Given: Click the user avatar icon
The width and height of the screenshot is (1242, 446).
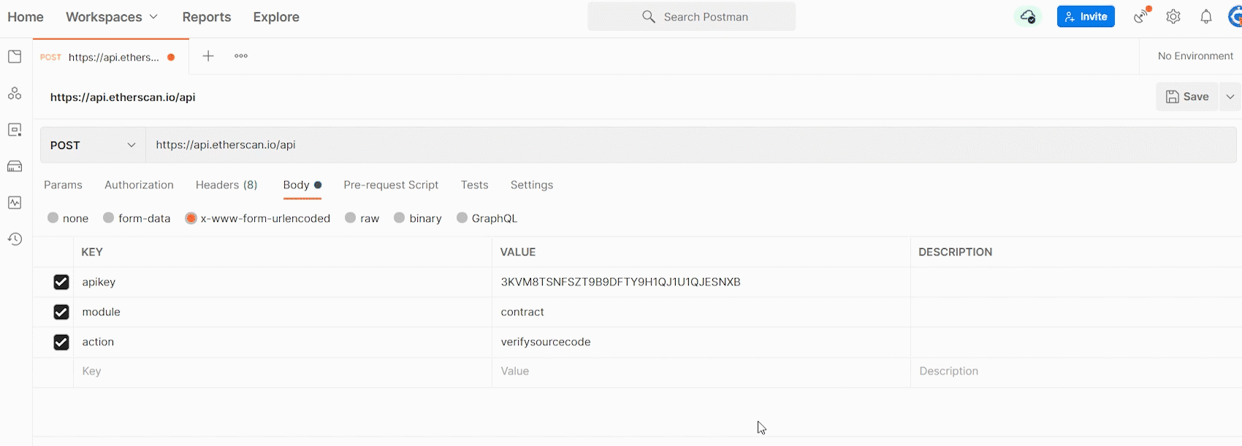Looking at the screenshot, I should pos(1235,17).
